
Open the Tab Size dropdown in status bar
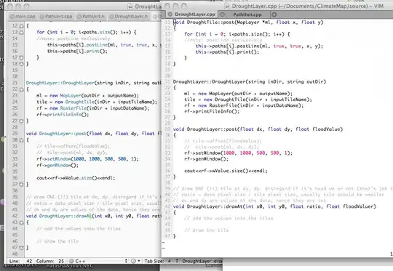pos(162,261)
